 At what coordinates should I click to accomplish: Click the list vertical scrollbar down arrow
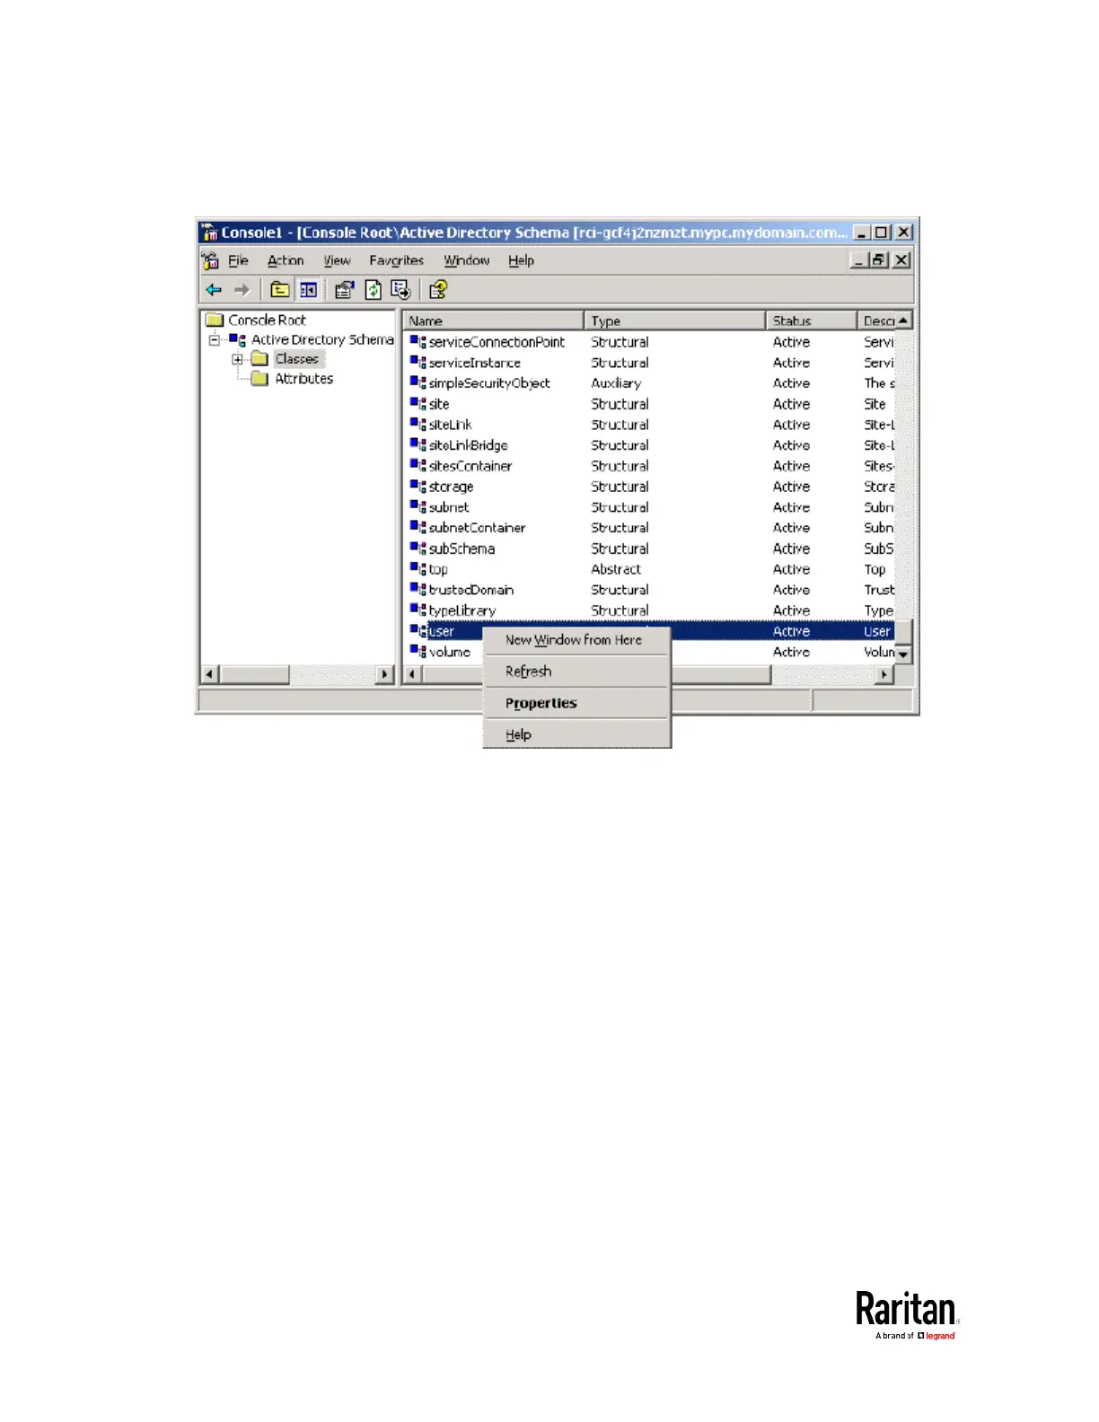pyautogui.click(x=903, y=655)
